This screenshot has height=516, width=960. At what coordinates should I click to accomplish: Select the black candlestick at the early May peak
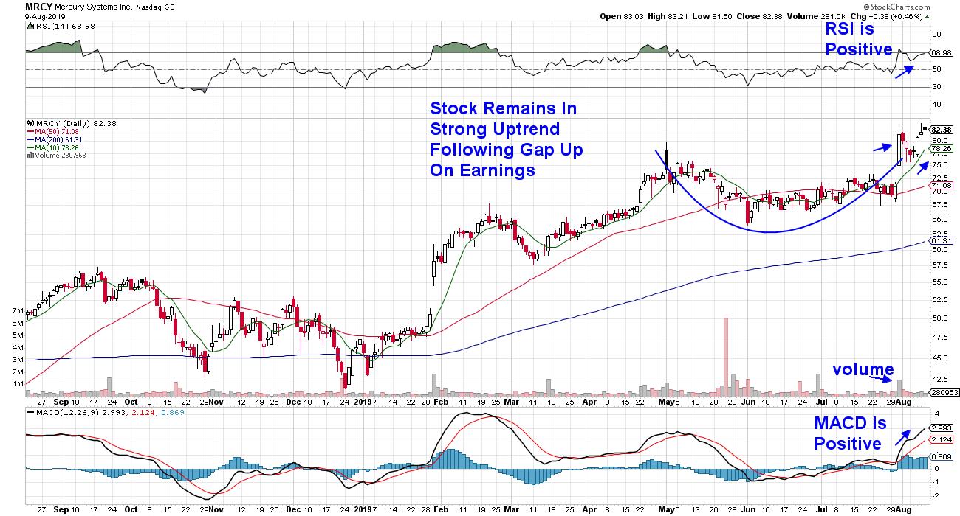coord(666,158)
